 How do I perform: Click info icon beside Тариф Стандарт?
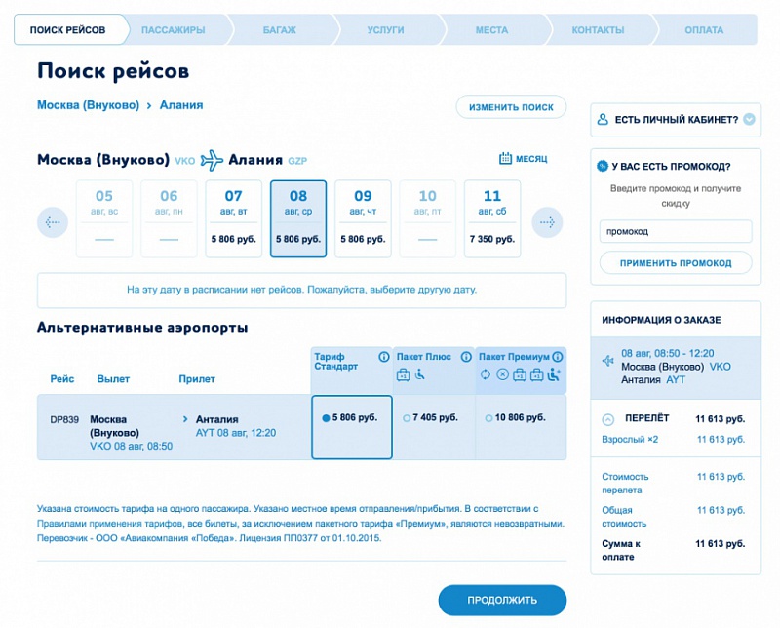383,357
